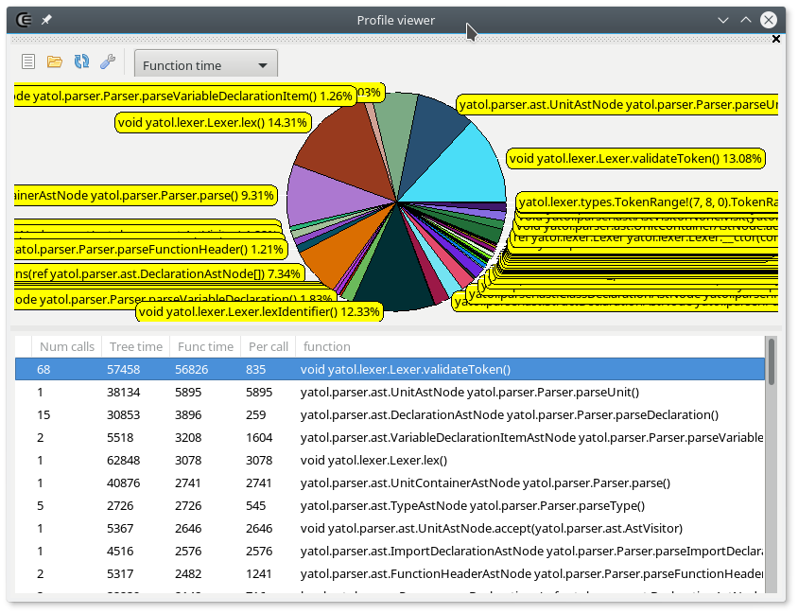Sort table by Num calls column
798x614 pixels.
[66, 346]
